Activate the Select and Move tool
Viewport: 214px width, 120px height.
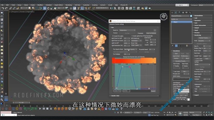(45, 8)
